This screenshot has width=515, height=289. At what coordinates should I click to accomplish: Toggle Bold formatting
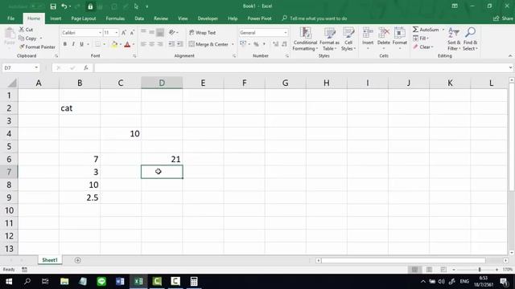[64, 44]
